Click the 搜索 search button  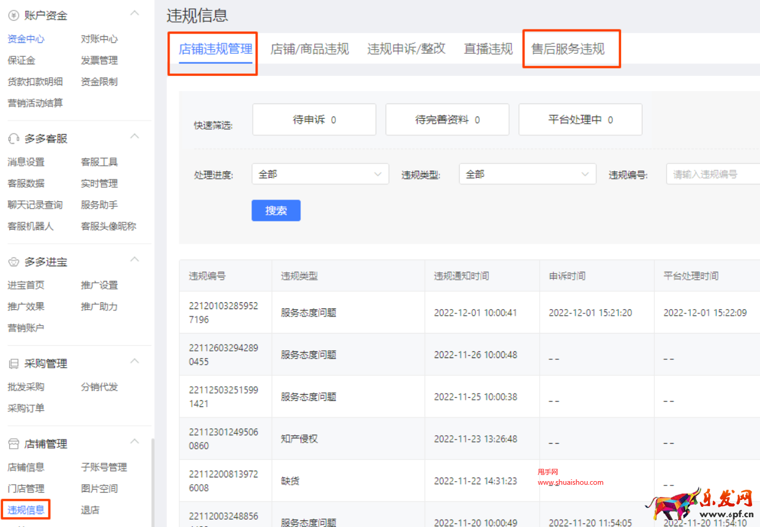point(275,210)
